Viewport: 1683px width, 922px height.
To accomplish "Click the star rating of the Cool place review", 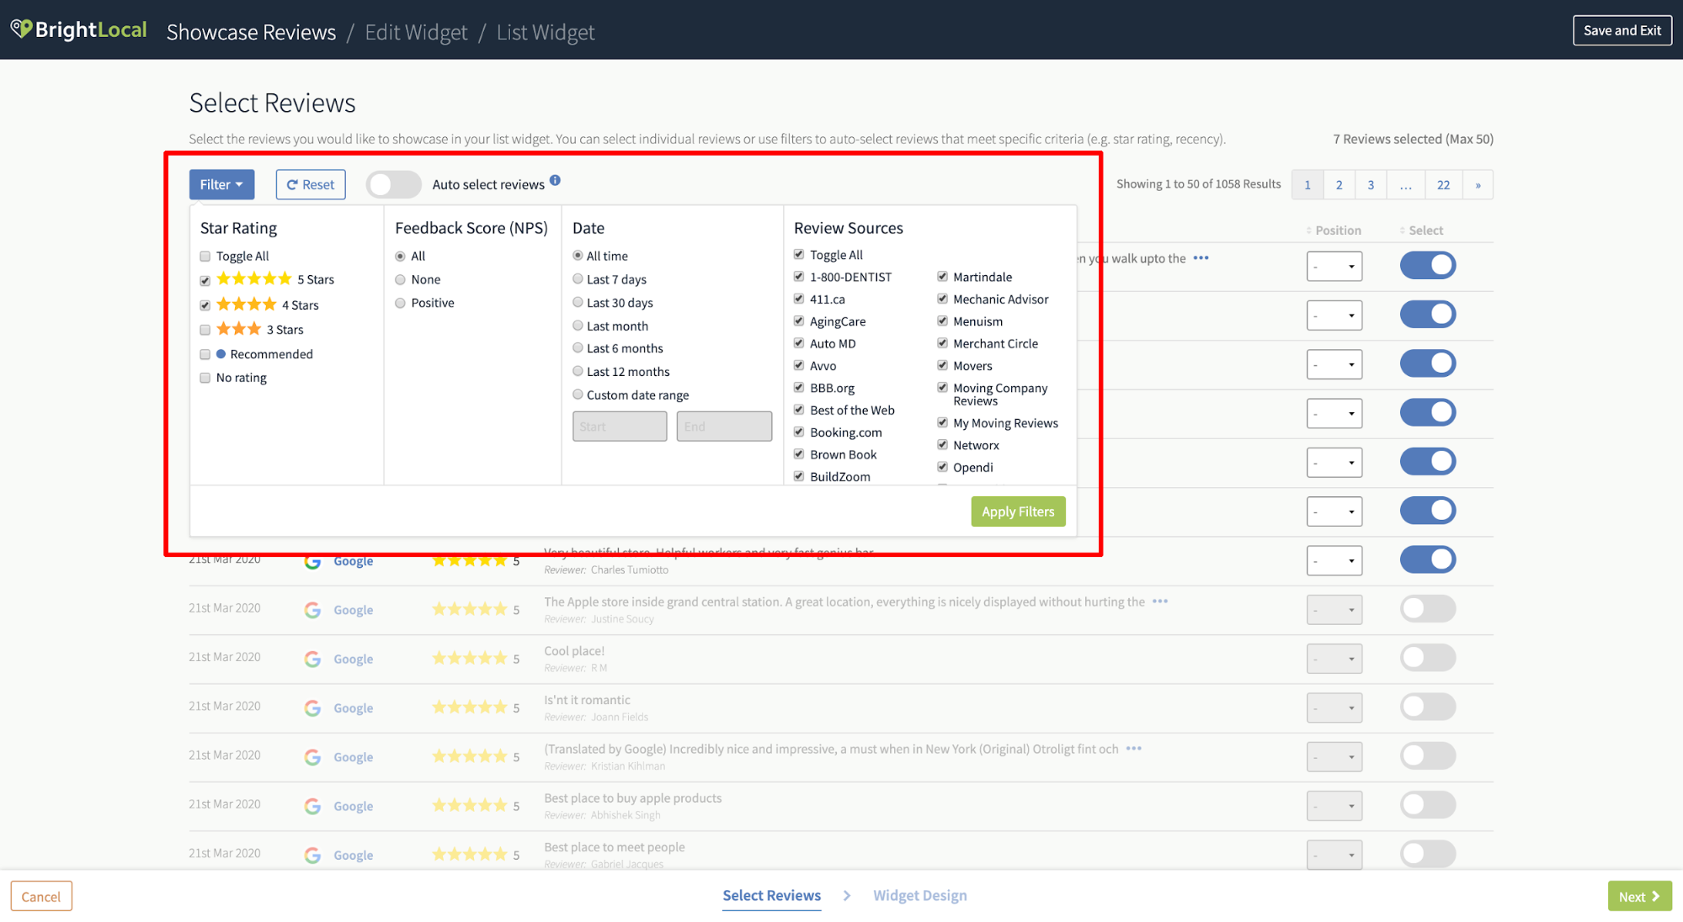I will (470, 658).
